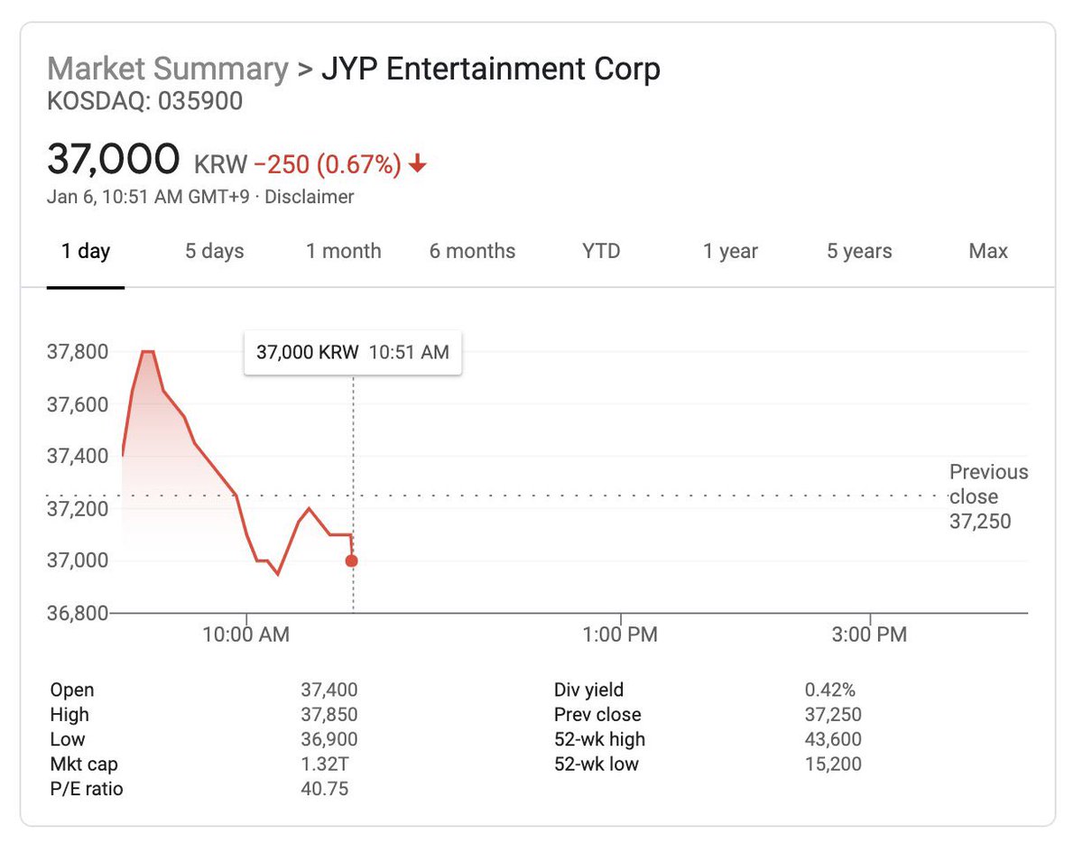Select the YTD tab
This screenshot has width=1083, height=843.
click(x=601, y=251)
